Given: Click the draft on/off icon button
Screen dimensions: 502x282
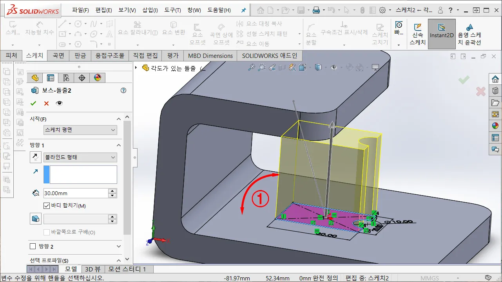Looking at the screenshot, I should pyautogui.click(x=36, y=219).
